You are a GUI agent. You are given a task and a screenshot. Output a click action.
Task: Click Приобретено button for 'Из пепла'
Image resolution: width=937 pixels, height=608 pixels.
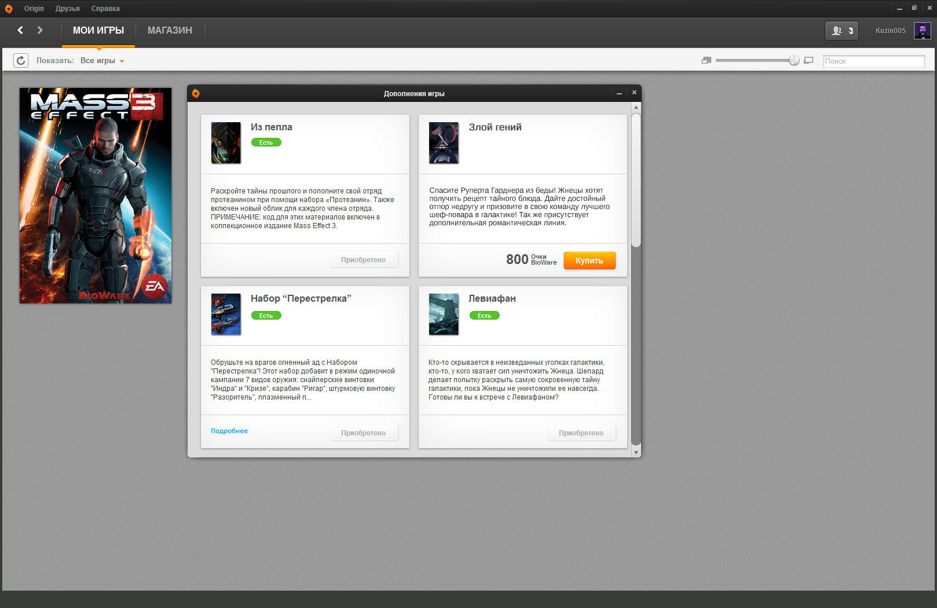pos(364,260)
